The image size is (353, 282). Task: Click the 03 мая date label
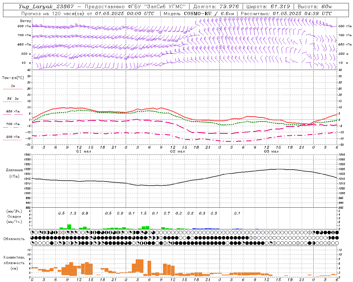point(271,151)
